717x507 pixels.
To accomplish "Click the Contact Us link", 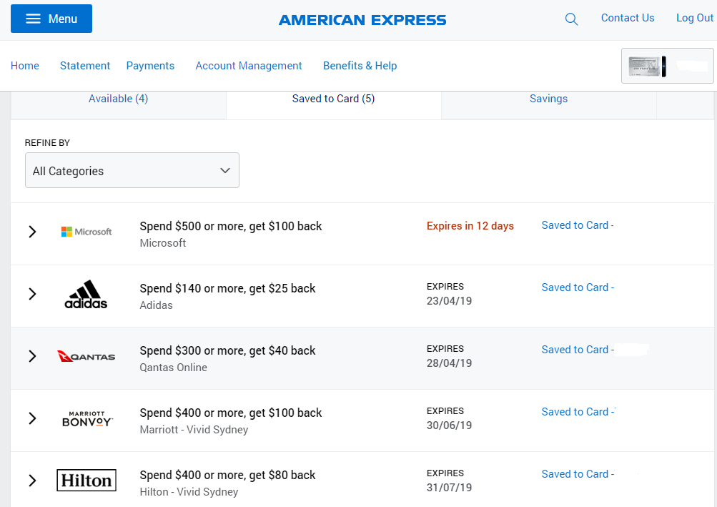I will click(628, 18).
